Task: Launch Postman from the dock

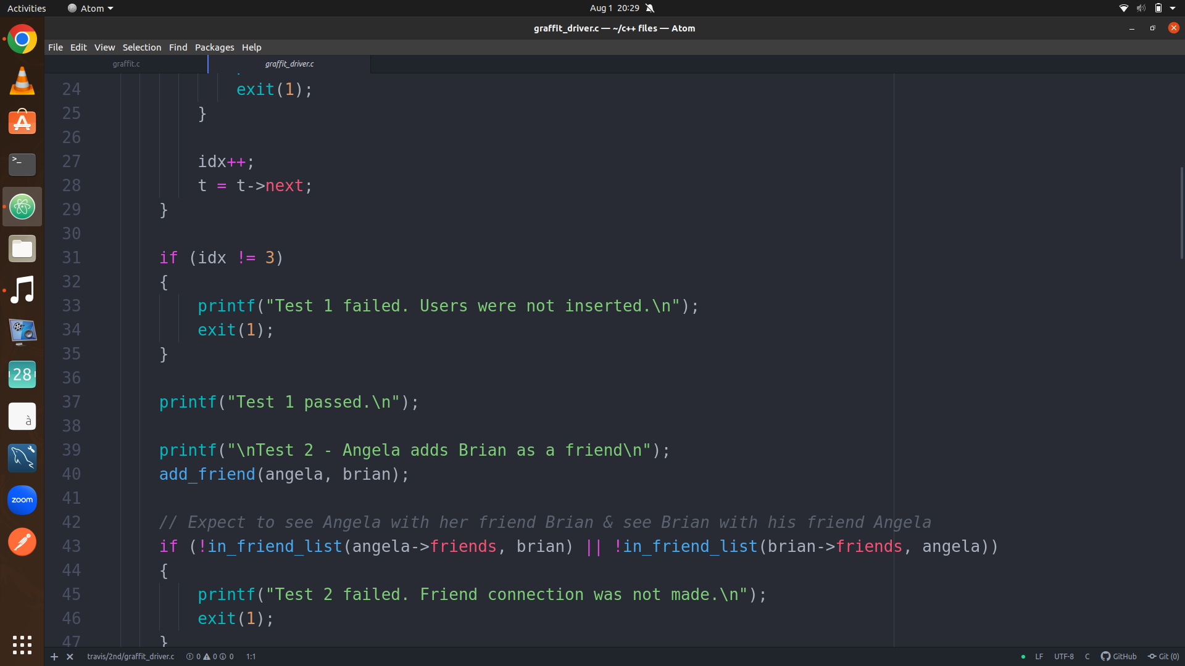Action: point(22,542)
